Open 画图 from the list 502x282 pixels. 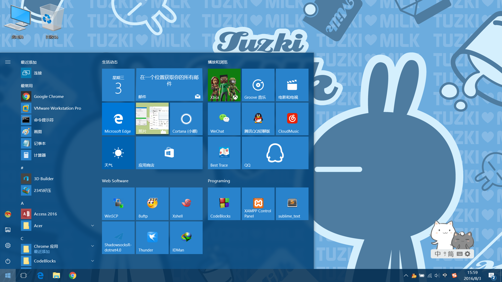[x=58, y=132]
